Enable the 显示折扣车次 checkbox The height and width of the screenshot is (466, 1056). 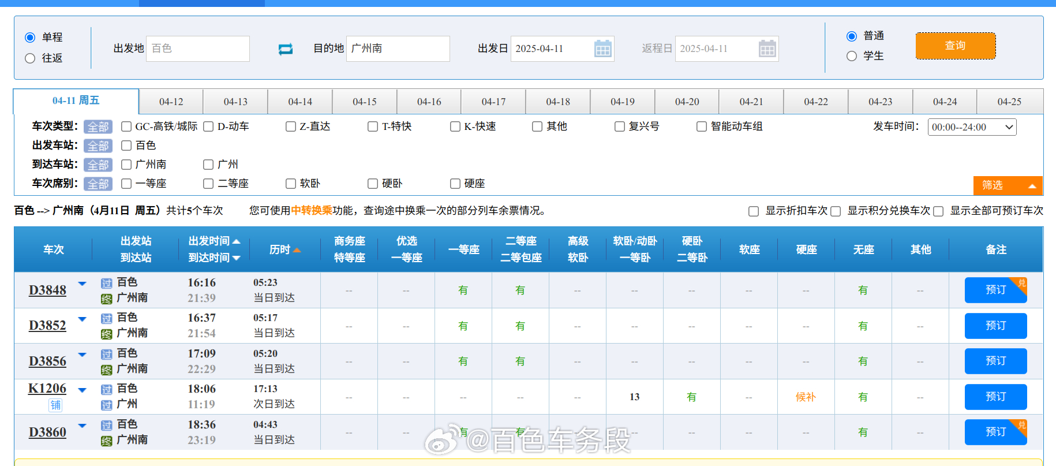click(754, 211)
